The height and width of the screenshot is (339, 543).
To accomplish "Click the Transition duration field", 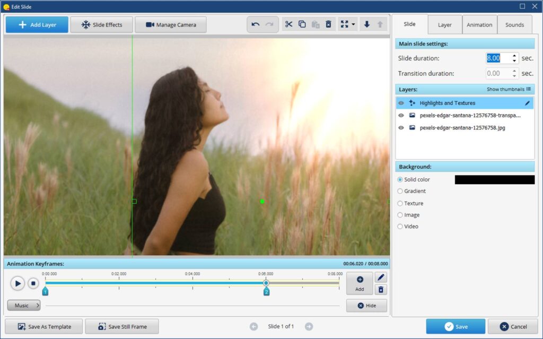I will [498, 73].
